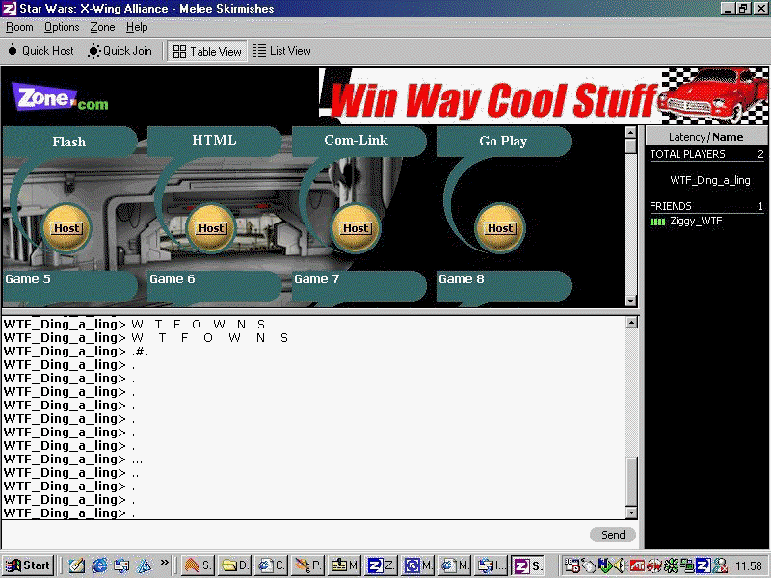
Task: Host a game at the HTML table
Action: (x=211, y=228)
